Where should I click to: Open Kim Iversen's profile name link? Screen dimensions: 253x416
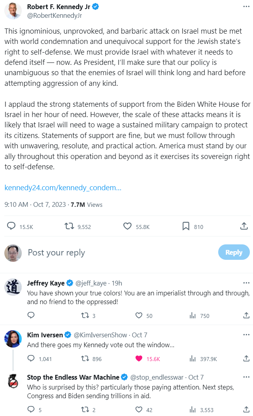[x=45, y=335]
